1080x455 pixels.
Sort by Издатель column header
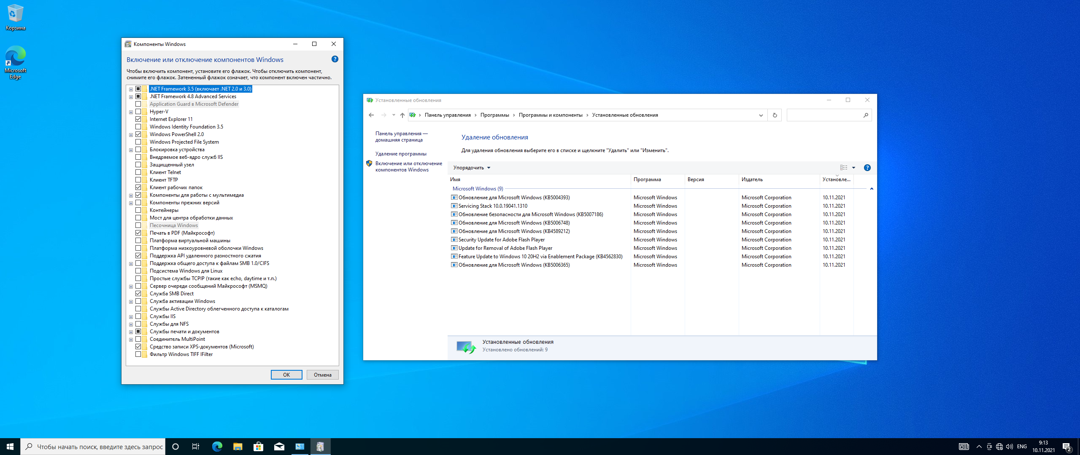pos(779,179)
